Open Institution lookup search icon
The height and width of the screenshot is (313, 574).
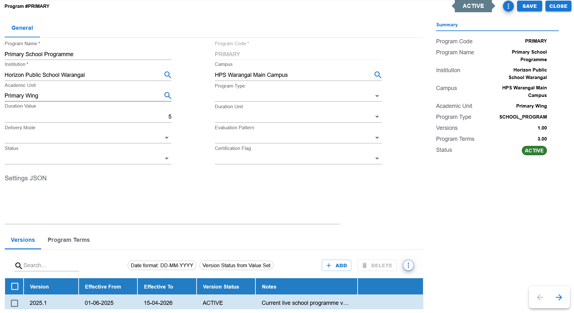pos(168,75)
